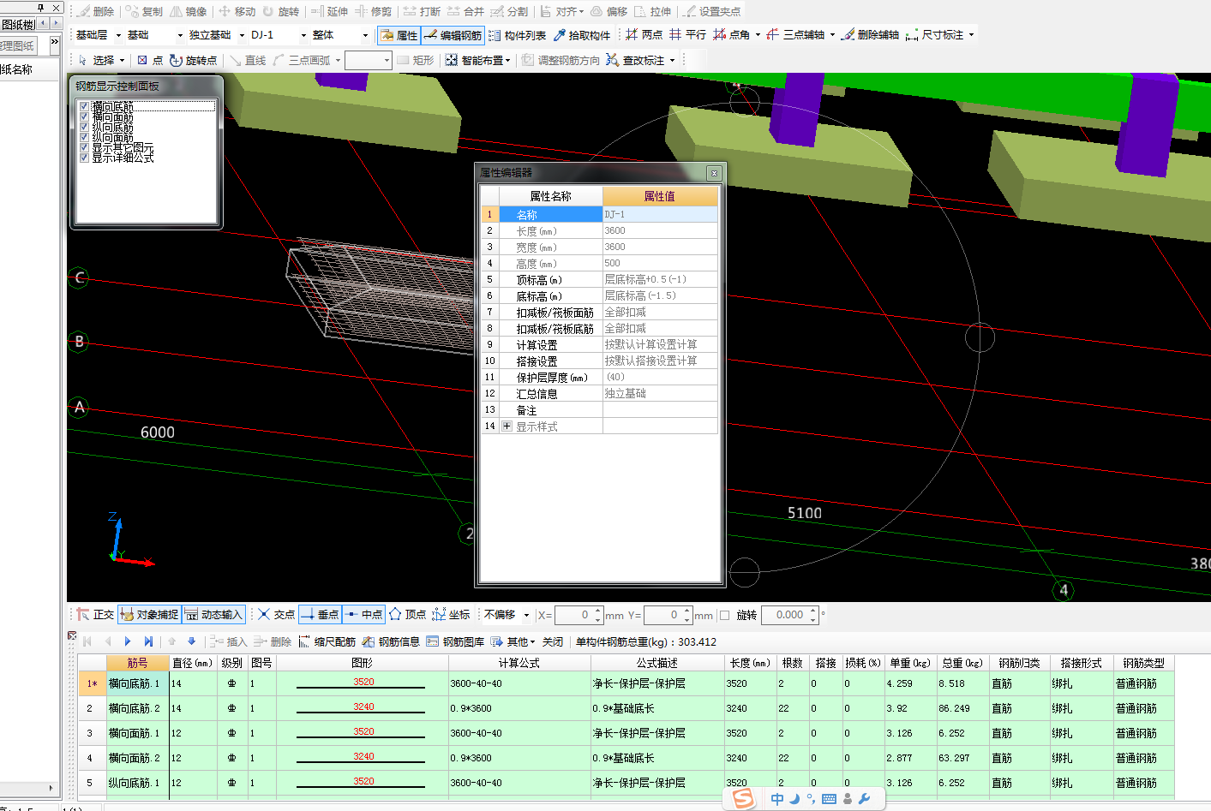The height and width of the screenshot is (811, 1211).
Task: Uncheck 纵向面筋 checkbox
Action: pyautogui.click(x=84, y=137)
